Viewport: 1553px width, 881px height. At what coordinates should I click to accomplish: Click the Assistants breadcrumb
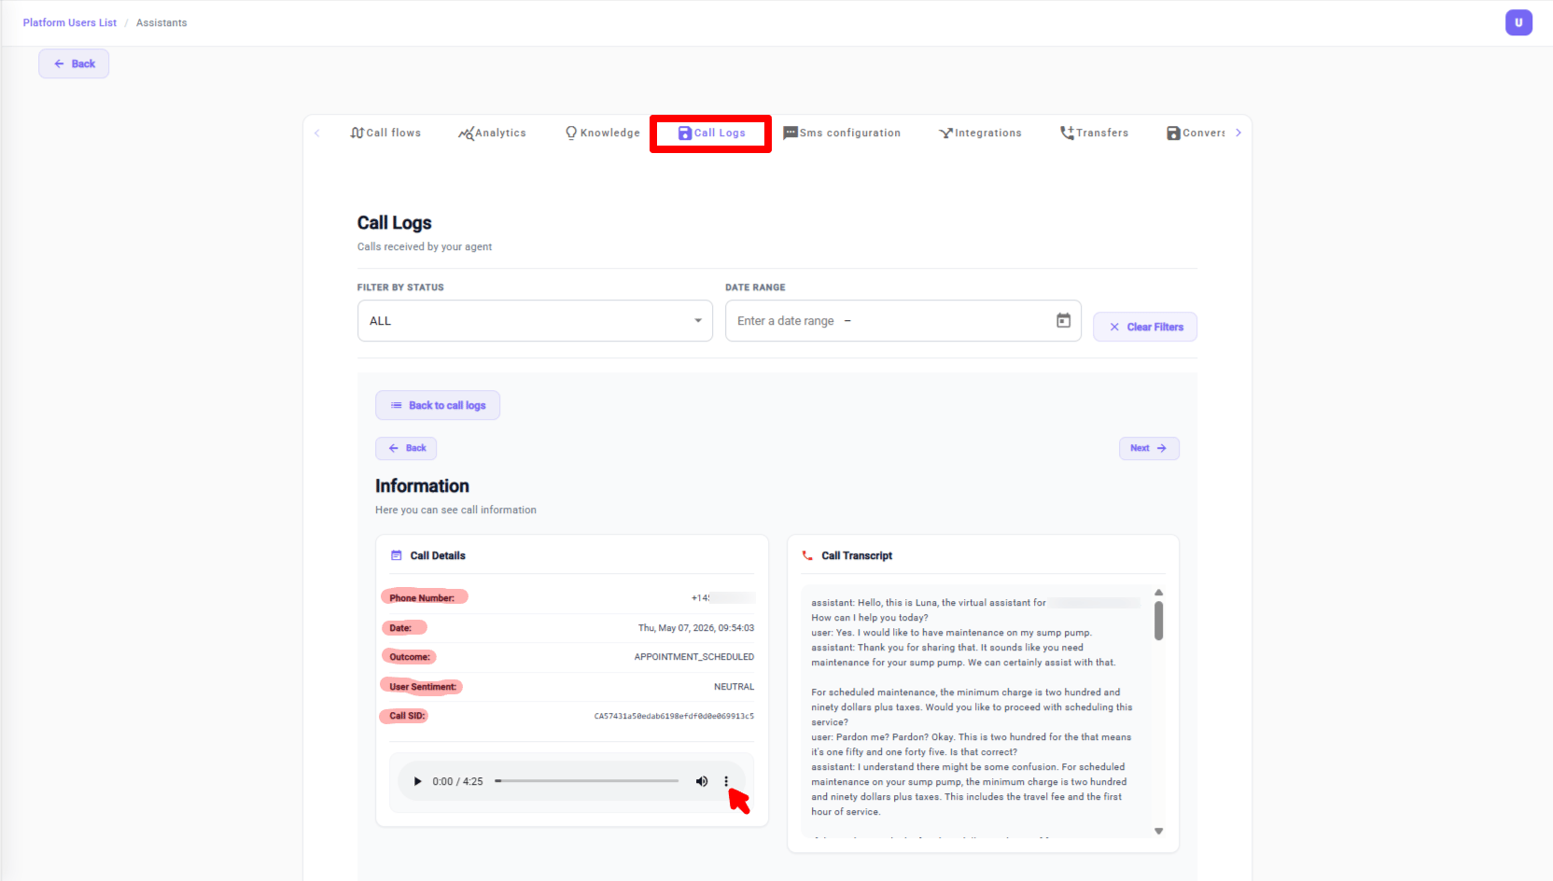click(x=161, y=22)
